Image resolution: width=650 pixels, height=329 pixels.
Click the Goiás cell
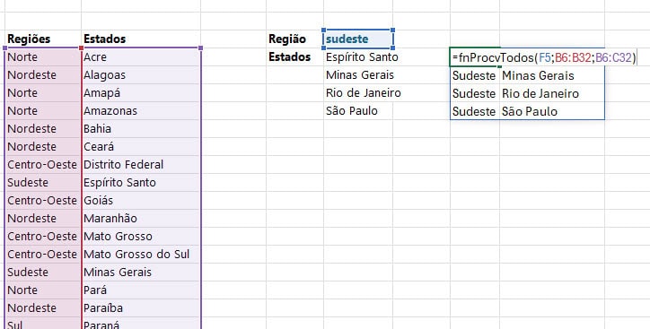(x=141, y=200)
